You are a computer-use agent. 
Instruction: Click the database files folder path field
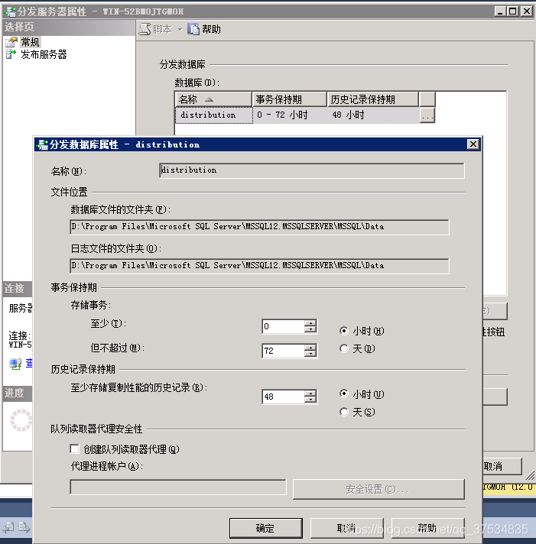(x=259, y=227)
